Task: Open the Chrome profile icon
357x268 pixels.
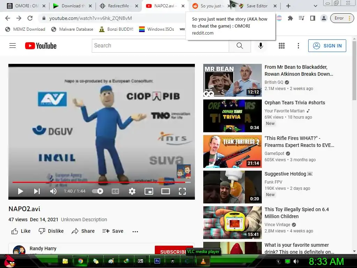Action: pyautogui.click(x=324, y=18)
